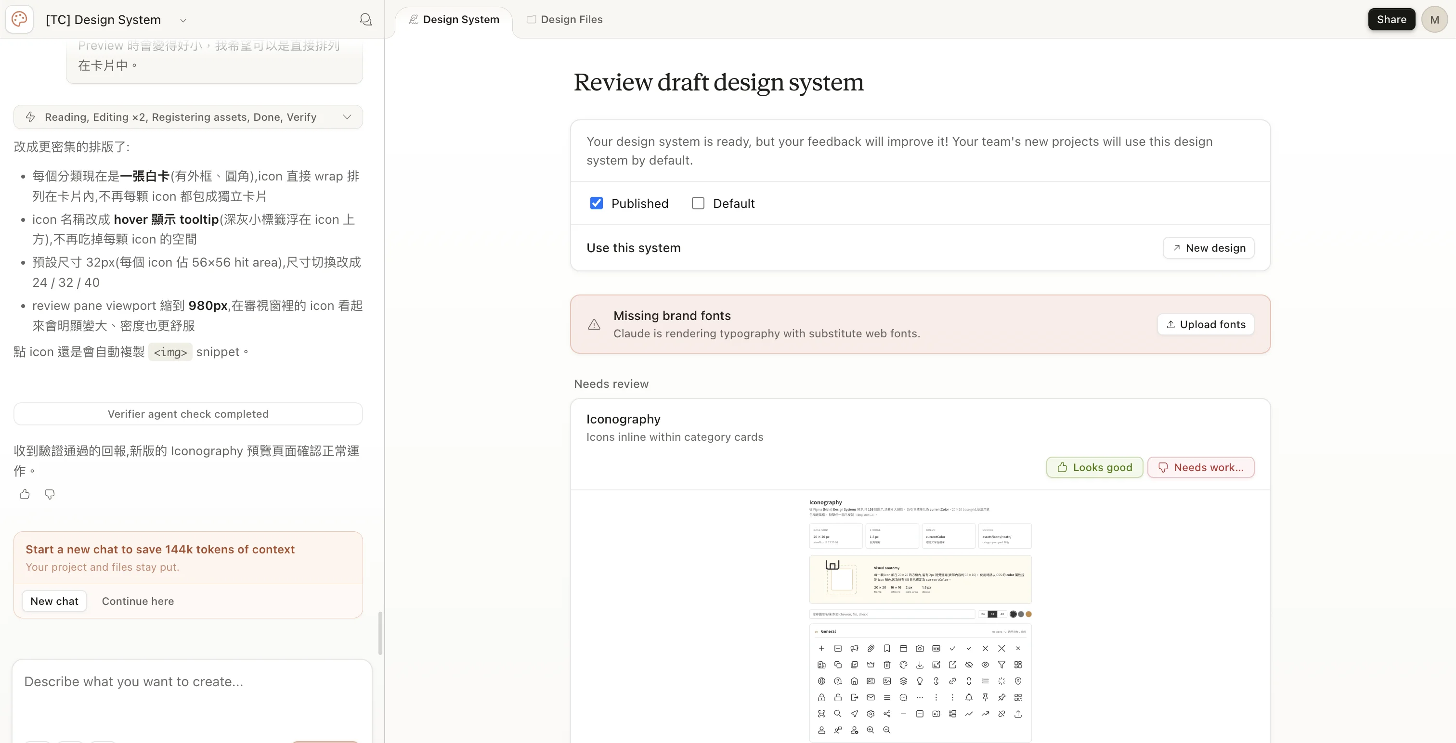Check the Default checkbox
Image resolution: width=1456 pixels, height=743 pixels.
(698, 203)
